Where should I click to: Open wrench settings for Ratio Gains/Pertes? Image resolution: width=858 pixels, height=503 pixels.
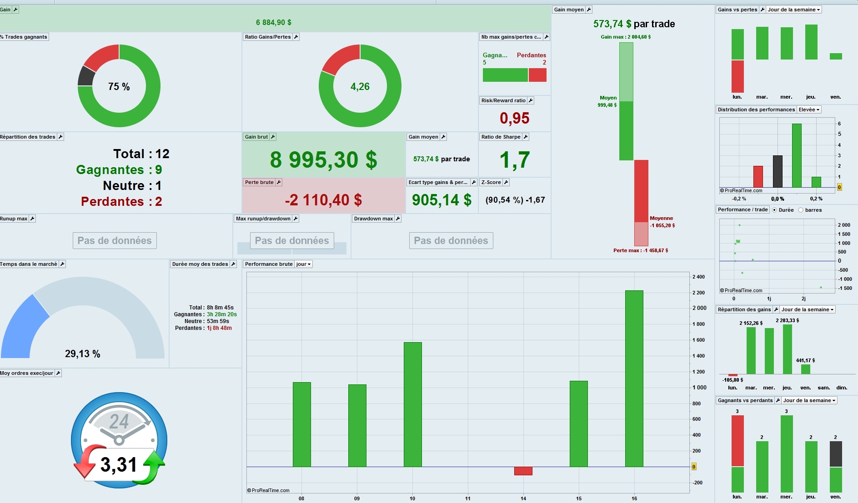coord(296,37)
